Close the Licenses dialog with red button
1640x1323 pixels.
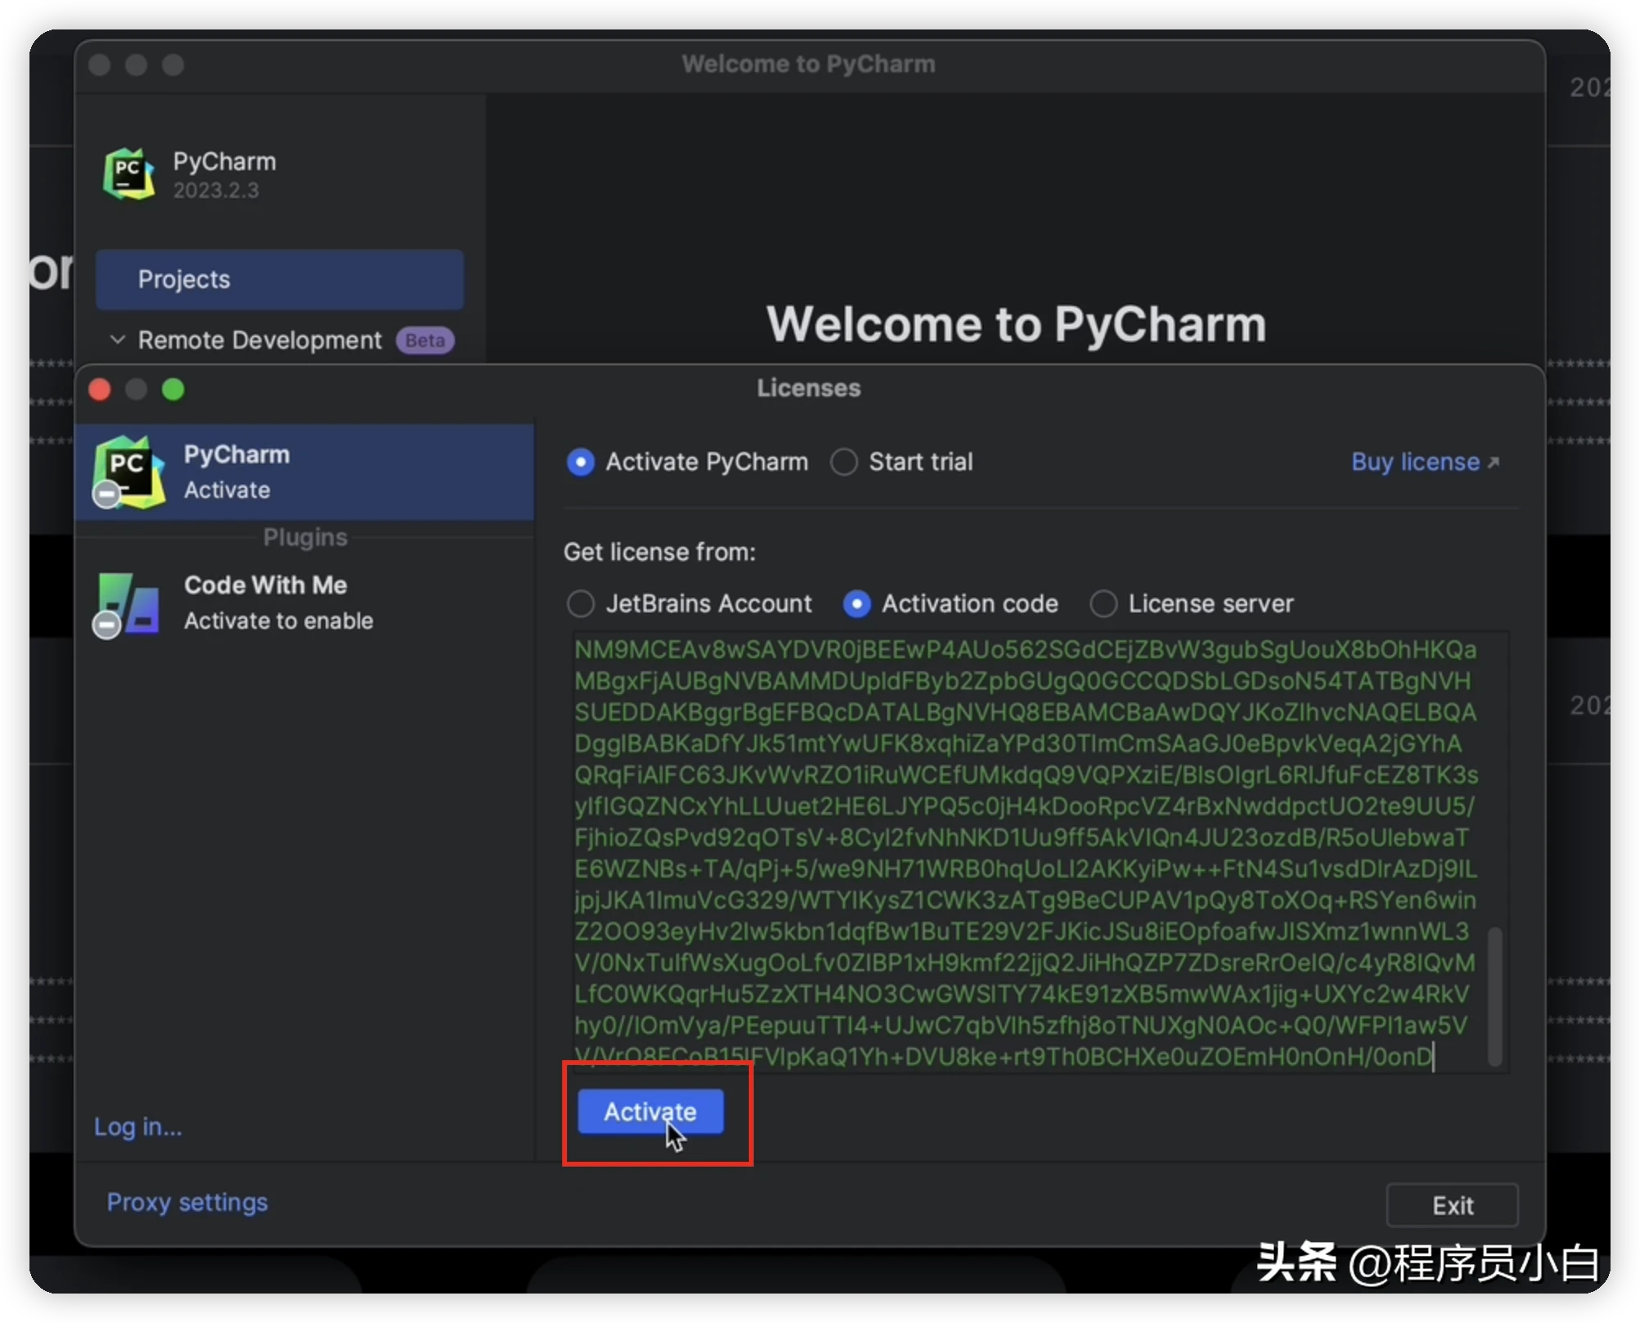[100, 390]
